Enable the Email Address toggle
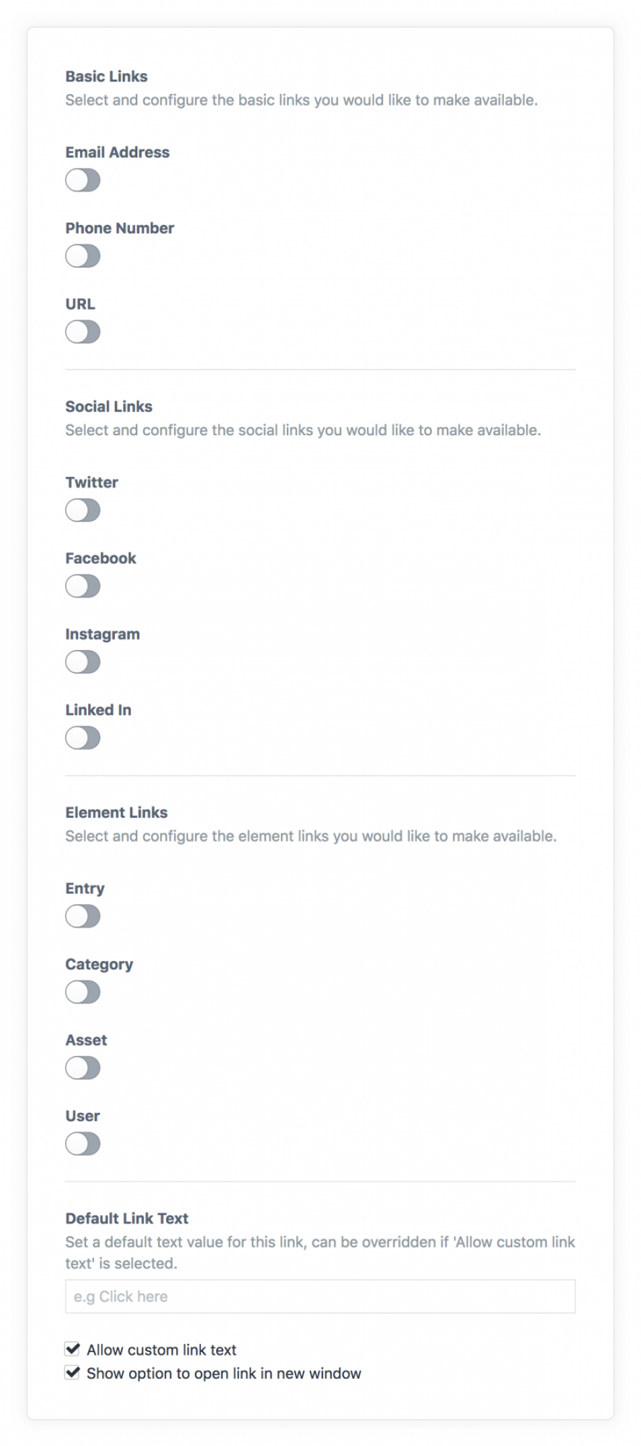The width and height of the screenshot is (641, 1446). pyautogui.click(x=83, y=180)
